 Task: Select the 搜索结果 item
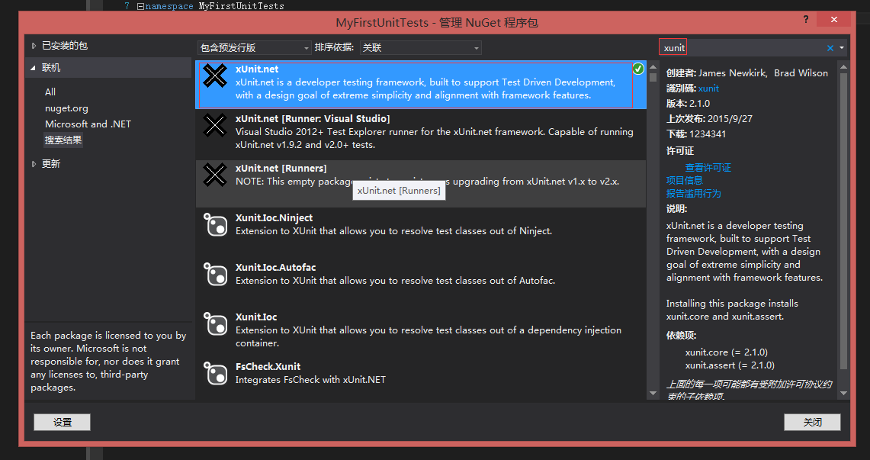tap(63, 140)
